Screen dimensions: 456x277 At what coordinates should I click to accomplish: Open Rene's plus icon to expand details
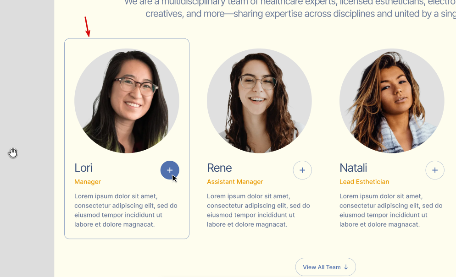302,170
